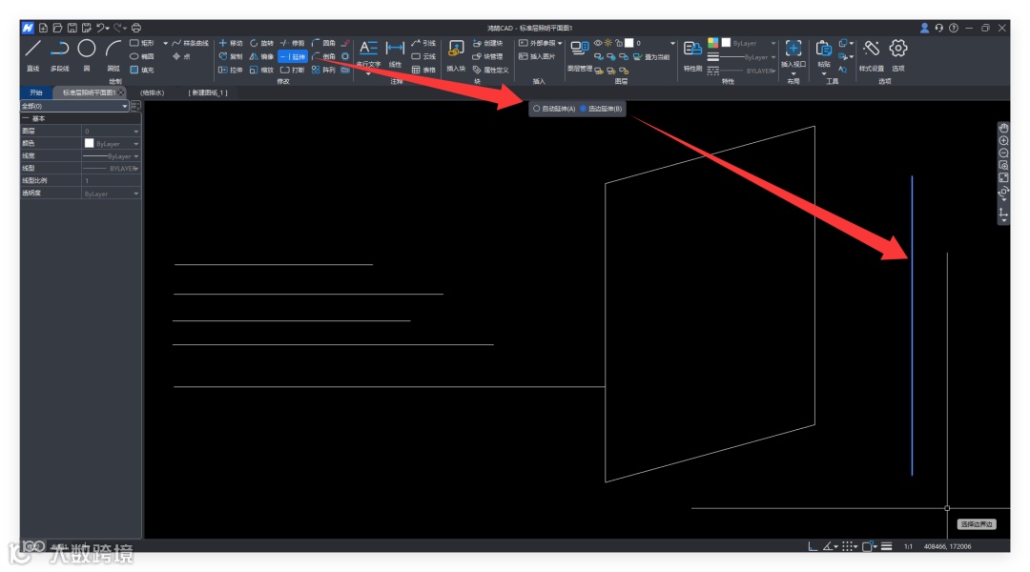The height and width of the screenshot is (572, 1030).
Task: Select the 自动延伸(A) radio option
Action: pos(554,109)
